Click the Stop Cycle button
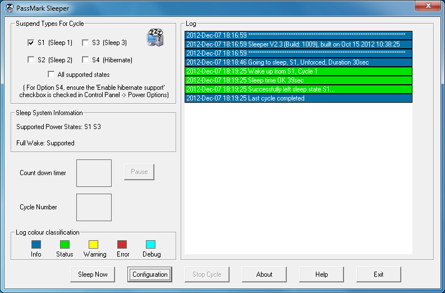Image resolution: width=445 pixels, height=293 pixels. [207, 274]
